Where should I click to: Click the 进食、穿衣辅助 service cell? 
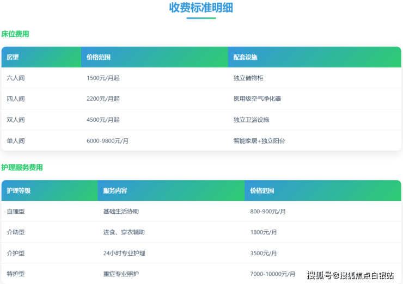click(124, 232)
